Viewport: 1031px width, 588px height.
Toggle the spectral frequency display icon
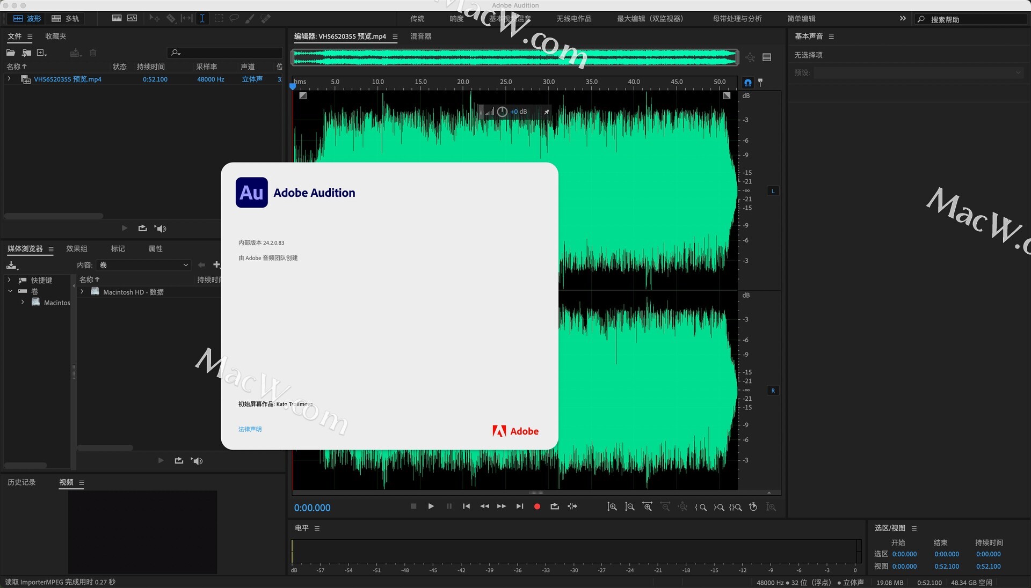pyautogui.click(x=117, y=18)
